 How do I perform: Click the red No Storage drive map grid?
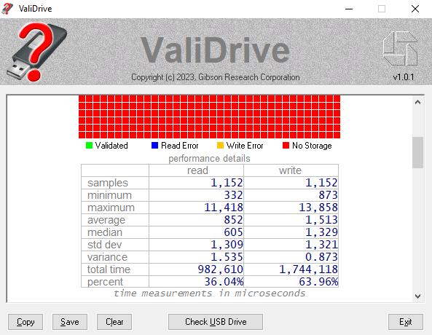(209, 117)
